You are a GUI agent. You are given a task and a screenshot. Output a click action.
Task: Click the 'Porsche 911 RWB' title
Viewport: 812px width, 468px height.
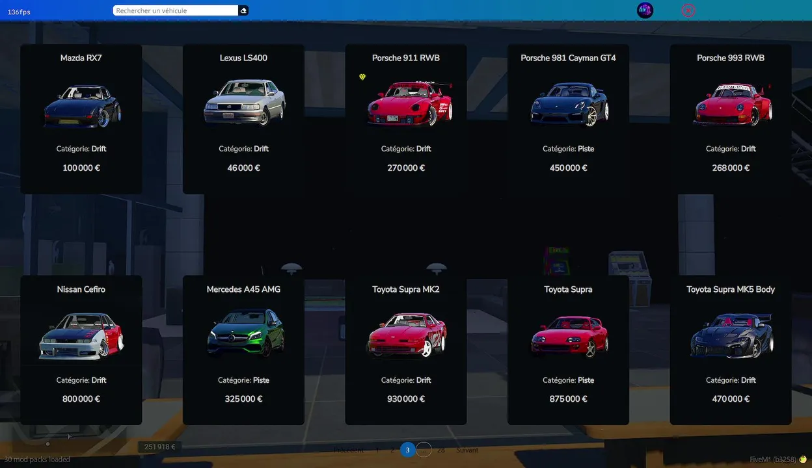406,58
